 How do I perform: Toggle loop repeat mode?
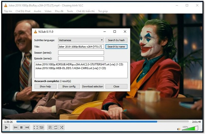56,127
